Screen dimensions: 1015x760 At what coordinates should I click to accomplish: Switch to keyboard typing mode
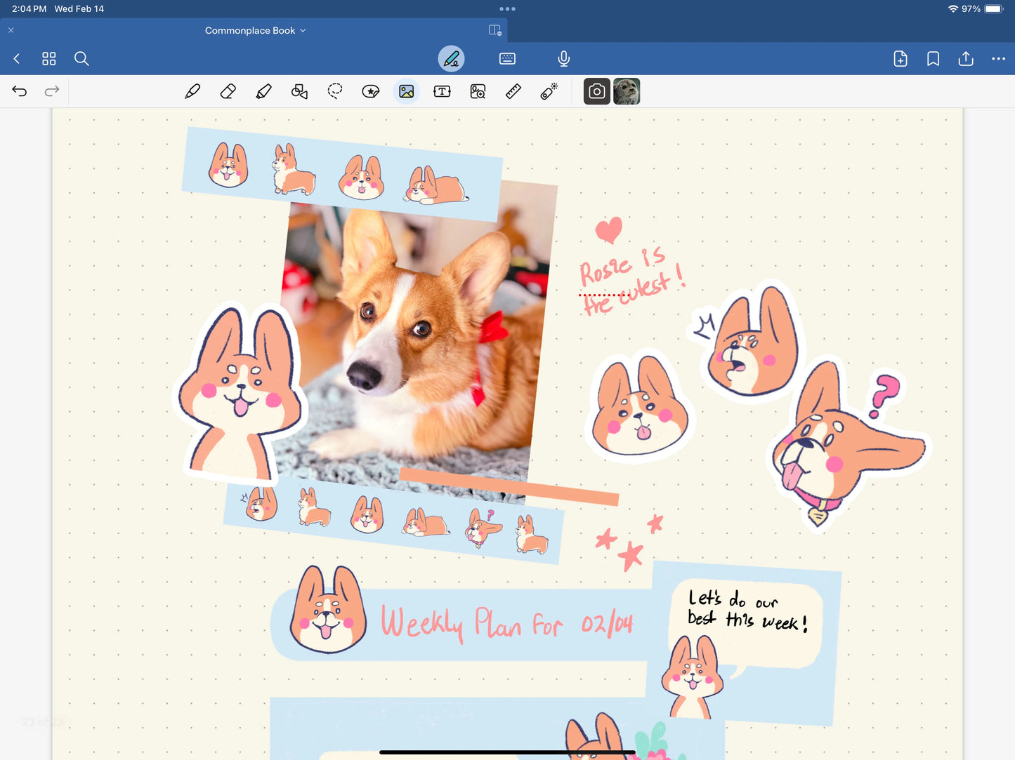[x=507, y=59]
